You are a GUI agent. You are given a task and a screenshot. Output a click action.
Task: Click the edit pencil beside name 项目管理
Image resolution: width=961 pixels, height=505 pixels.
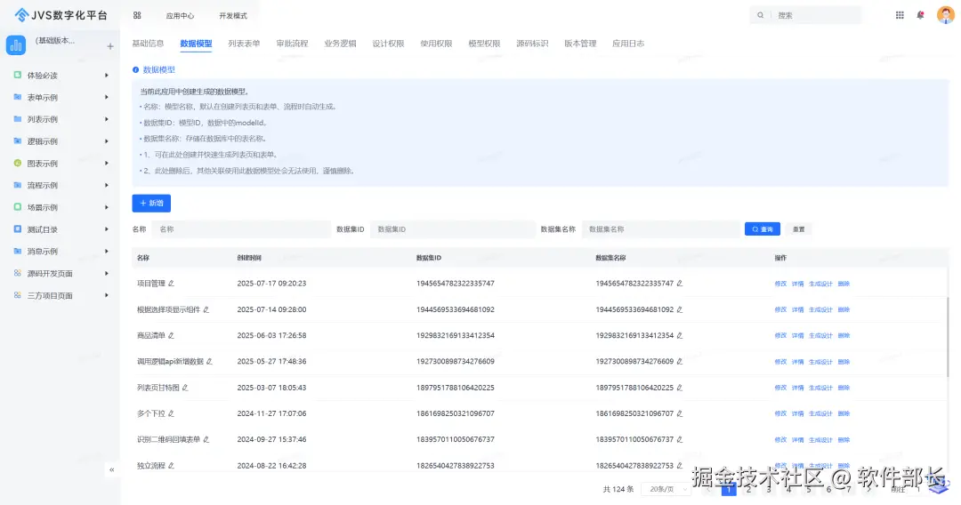coord(171,284)
